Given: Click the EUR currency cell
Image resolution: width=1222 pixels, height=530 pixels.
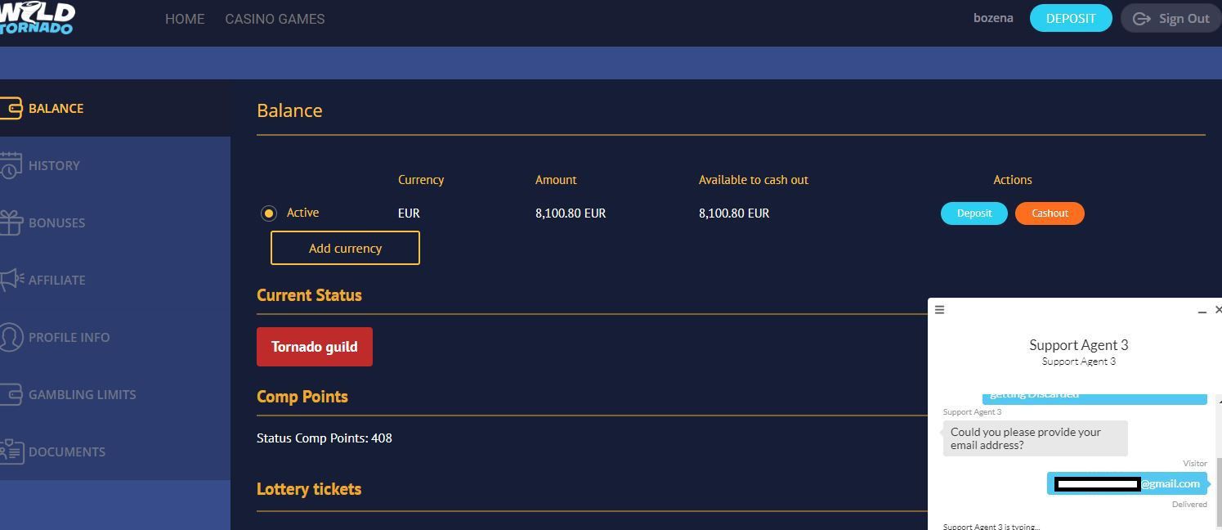Looking at the screenshot, I should (409, 213).
